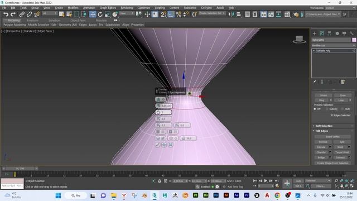Open the Modifiers menu
The image size is (357, 201).
(73, 8)
